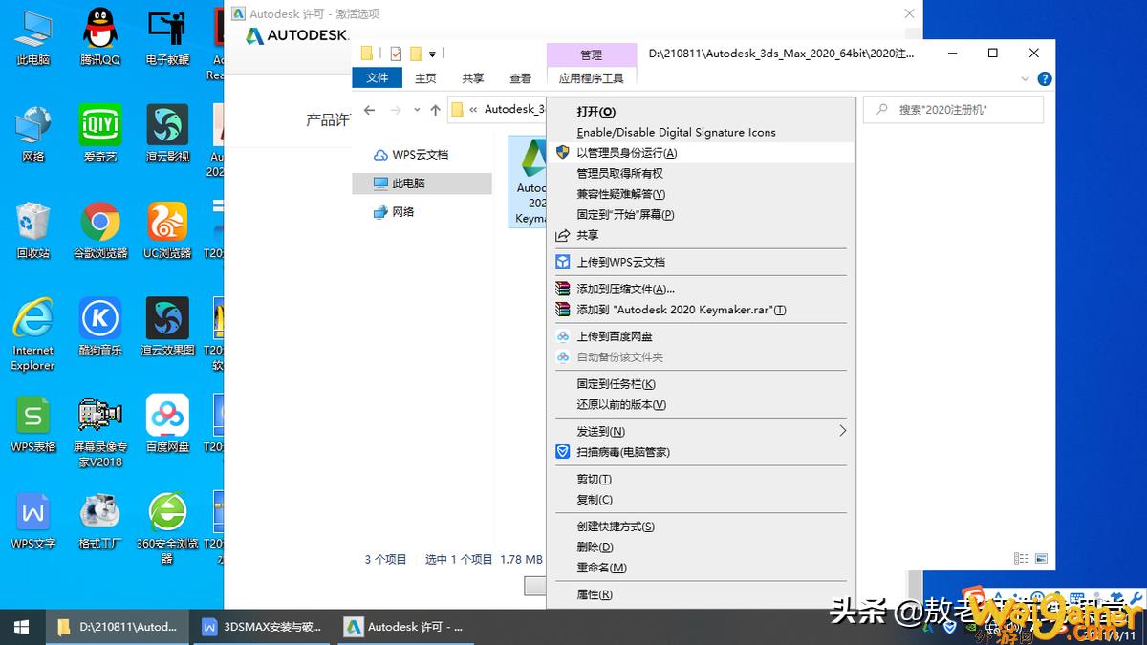The image size is (1147, 645).
Task: Expand the Explorer ribbon chevron
Action: pos(1026,79)
